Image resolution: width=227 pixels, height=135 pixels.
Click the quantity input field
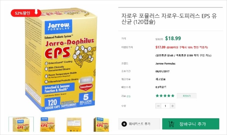coord(165,106)
